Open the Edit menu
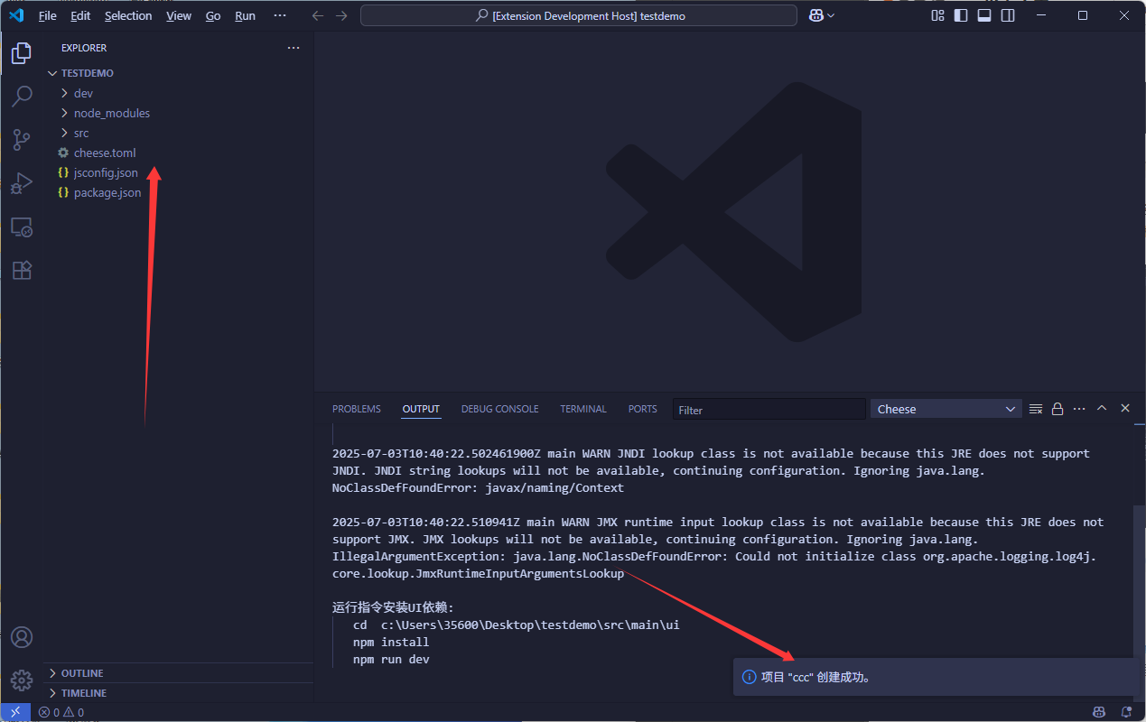Image resolution: width=1146 pixels, height=722 pixels. (x=80, y=15)
